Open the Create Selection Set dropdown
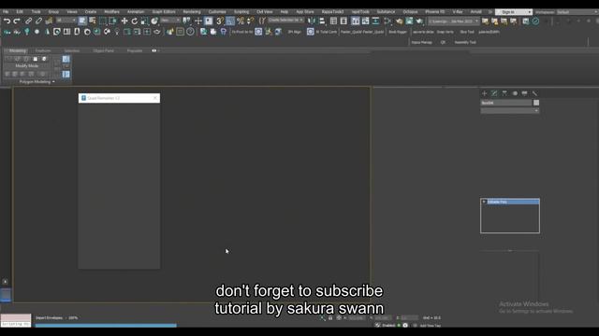 pyautogui.click(x=285, y=21)
